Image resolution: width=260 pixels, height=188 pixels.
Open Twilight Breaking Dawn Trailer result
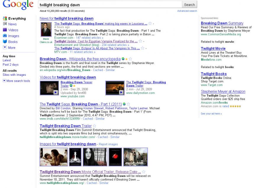(66, 126)
